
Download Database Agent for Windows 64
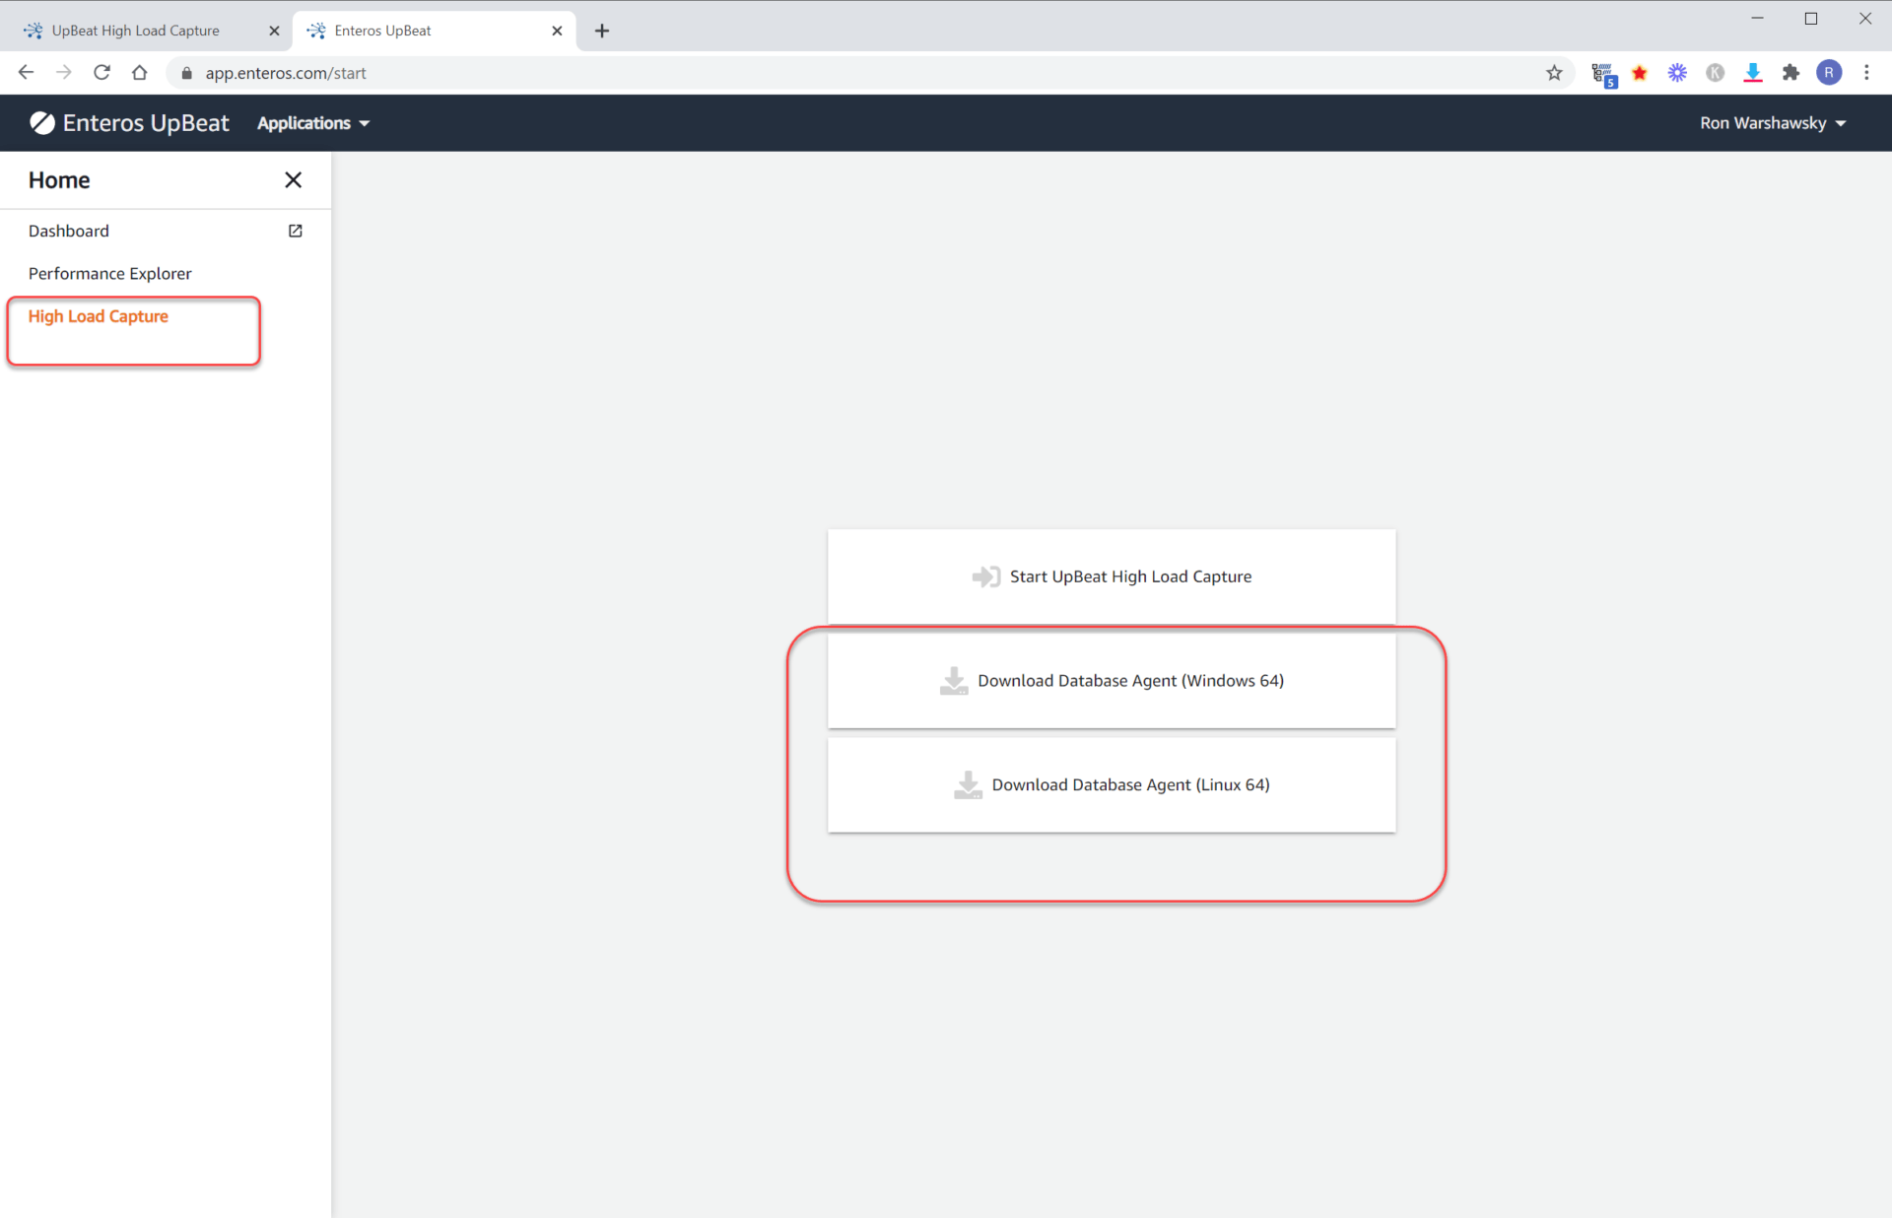tap(1112, 681)
